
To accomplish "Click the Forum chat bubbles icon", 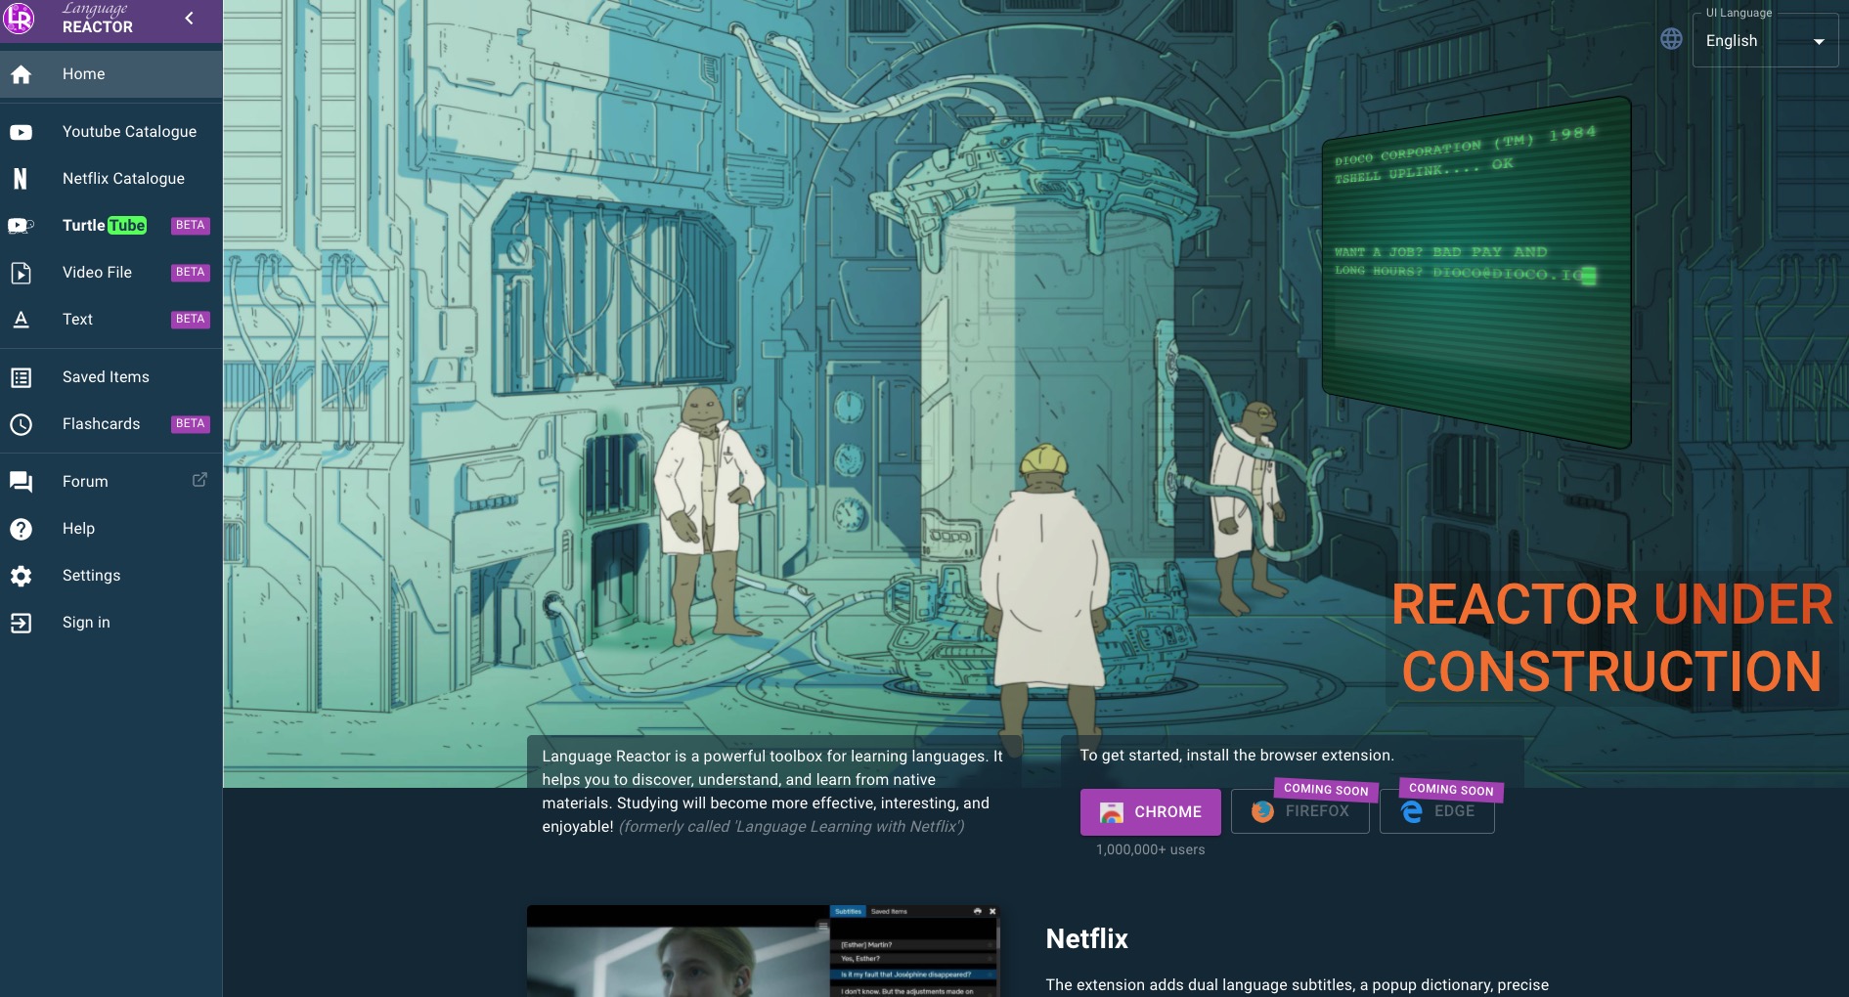I will (x=21, y=482).
